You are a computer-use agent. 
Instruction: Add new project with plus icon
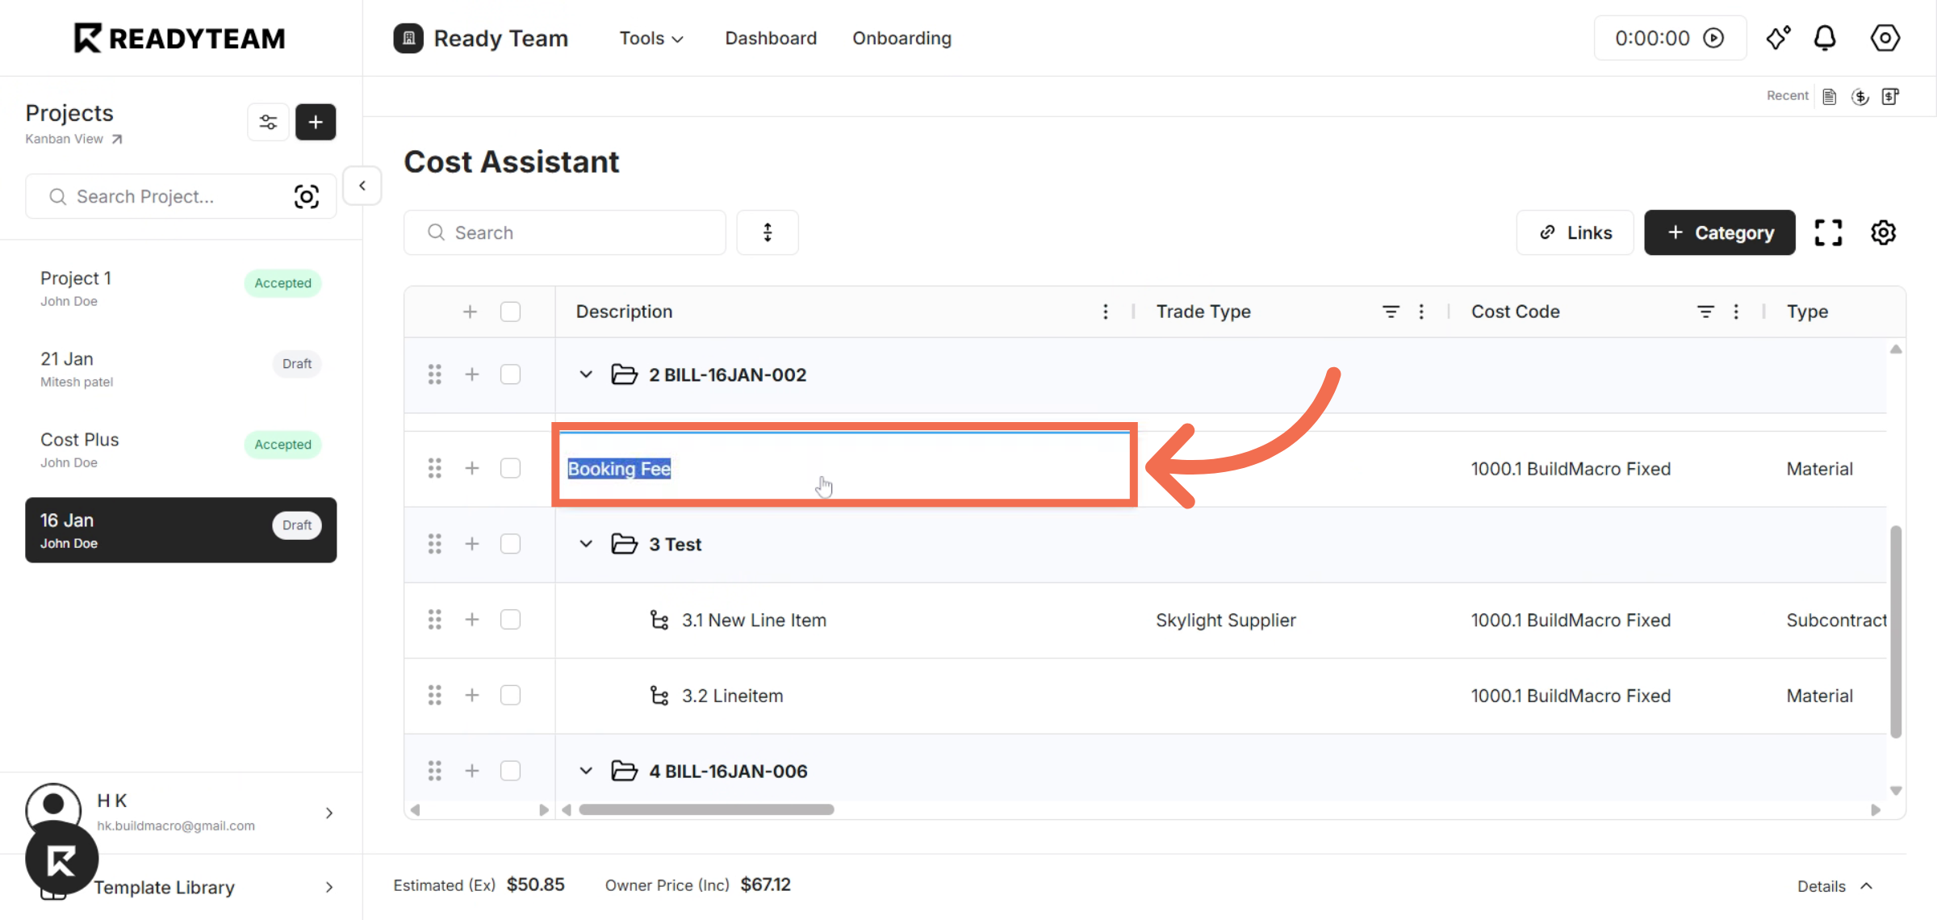pyautogui.click(x=316, y=122)
